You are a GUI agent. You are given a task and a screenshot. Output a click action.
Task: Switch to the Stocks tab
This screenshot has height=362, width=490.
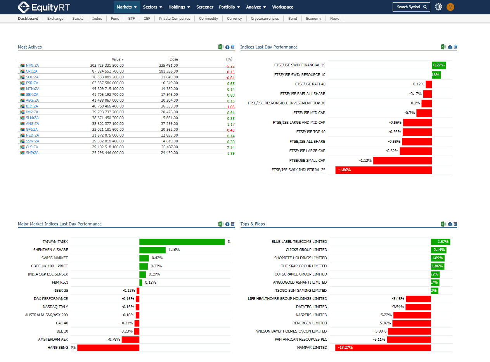click(x=78, y=19)
